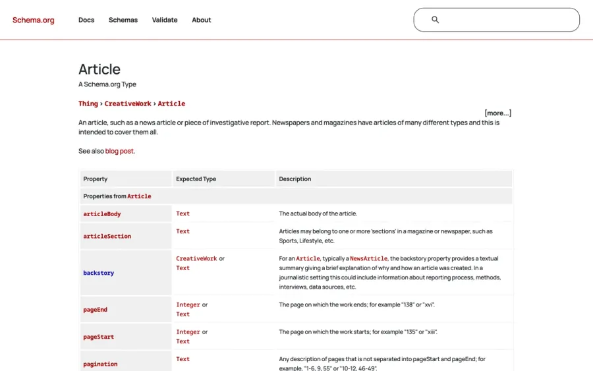The image size is (593, 371).
Task: Open the pageEnd property link
Action: 96,310
